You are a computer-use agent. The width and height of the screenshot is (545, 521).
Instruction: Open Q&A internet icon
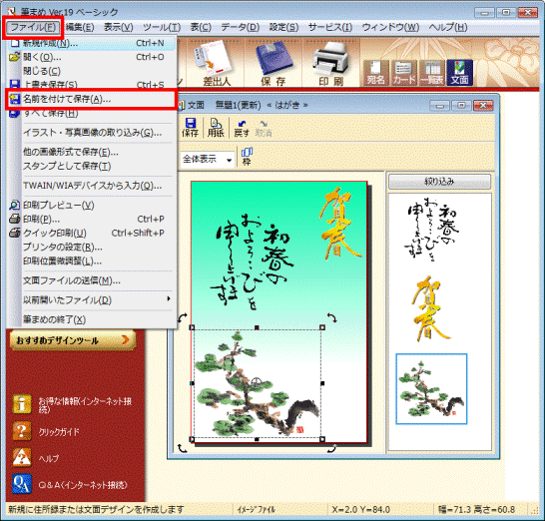click(x=22, y=484)
